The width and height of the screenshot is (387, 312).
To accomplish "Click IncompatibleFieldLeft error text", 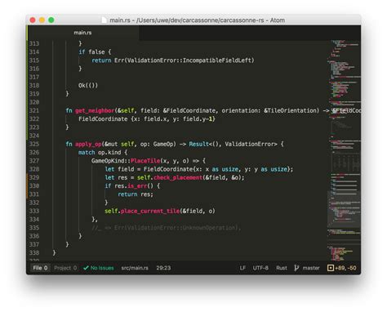I will 217,60.
